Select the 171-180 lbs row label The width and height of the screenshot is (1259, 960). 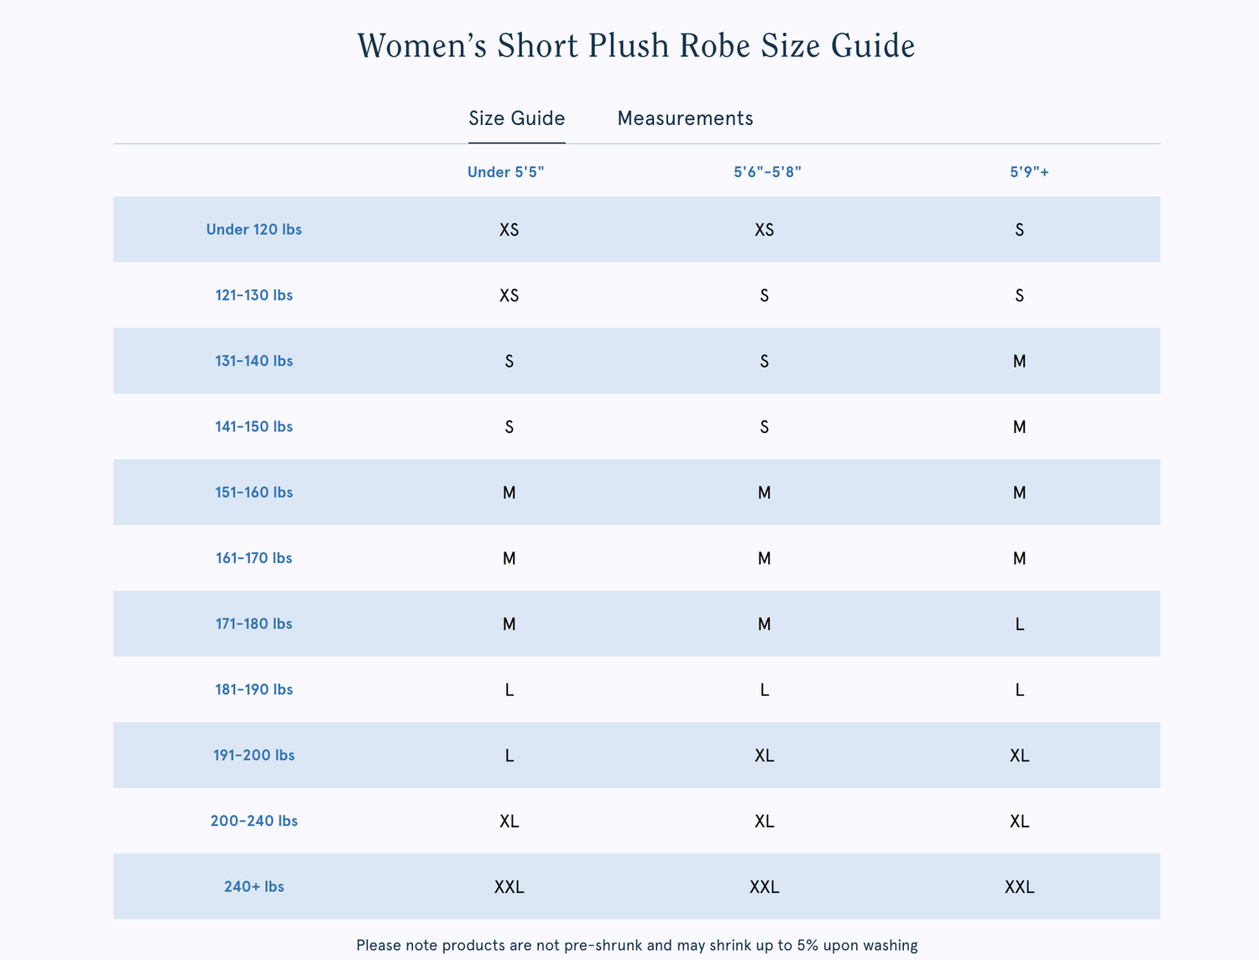pyautogui.click(x=253, y=623)
